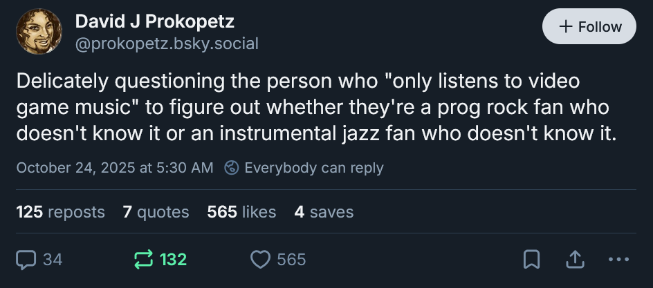Screen dimensions: 653x288
Task: View who gave the 565 likes
Action: 241,212
